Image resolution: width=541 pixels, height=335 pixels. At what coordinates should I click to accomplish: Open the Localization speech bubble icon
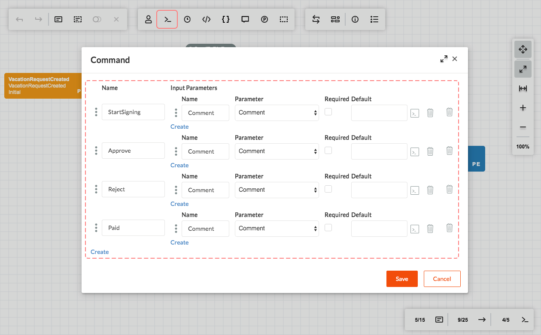pos(245,19)
